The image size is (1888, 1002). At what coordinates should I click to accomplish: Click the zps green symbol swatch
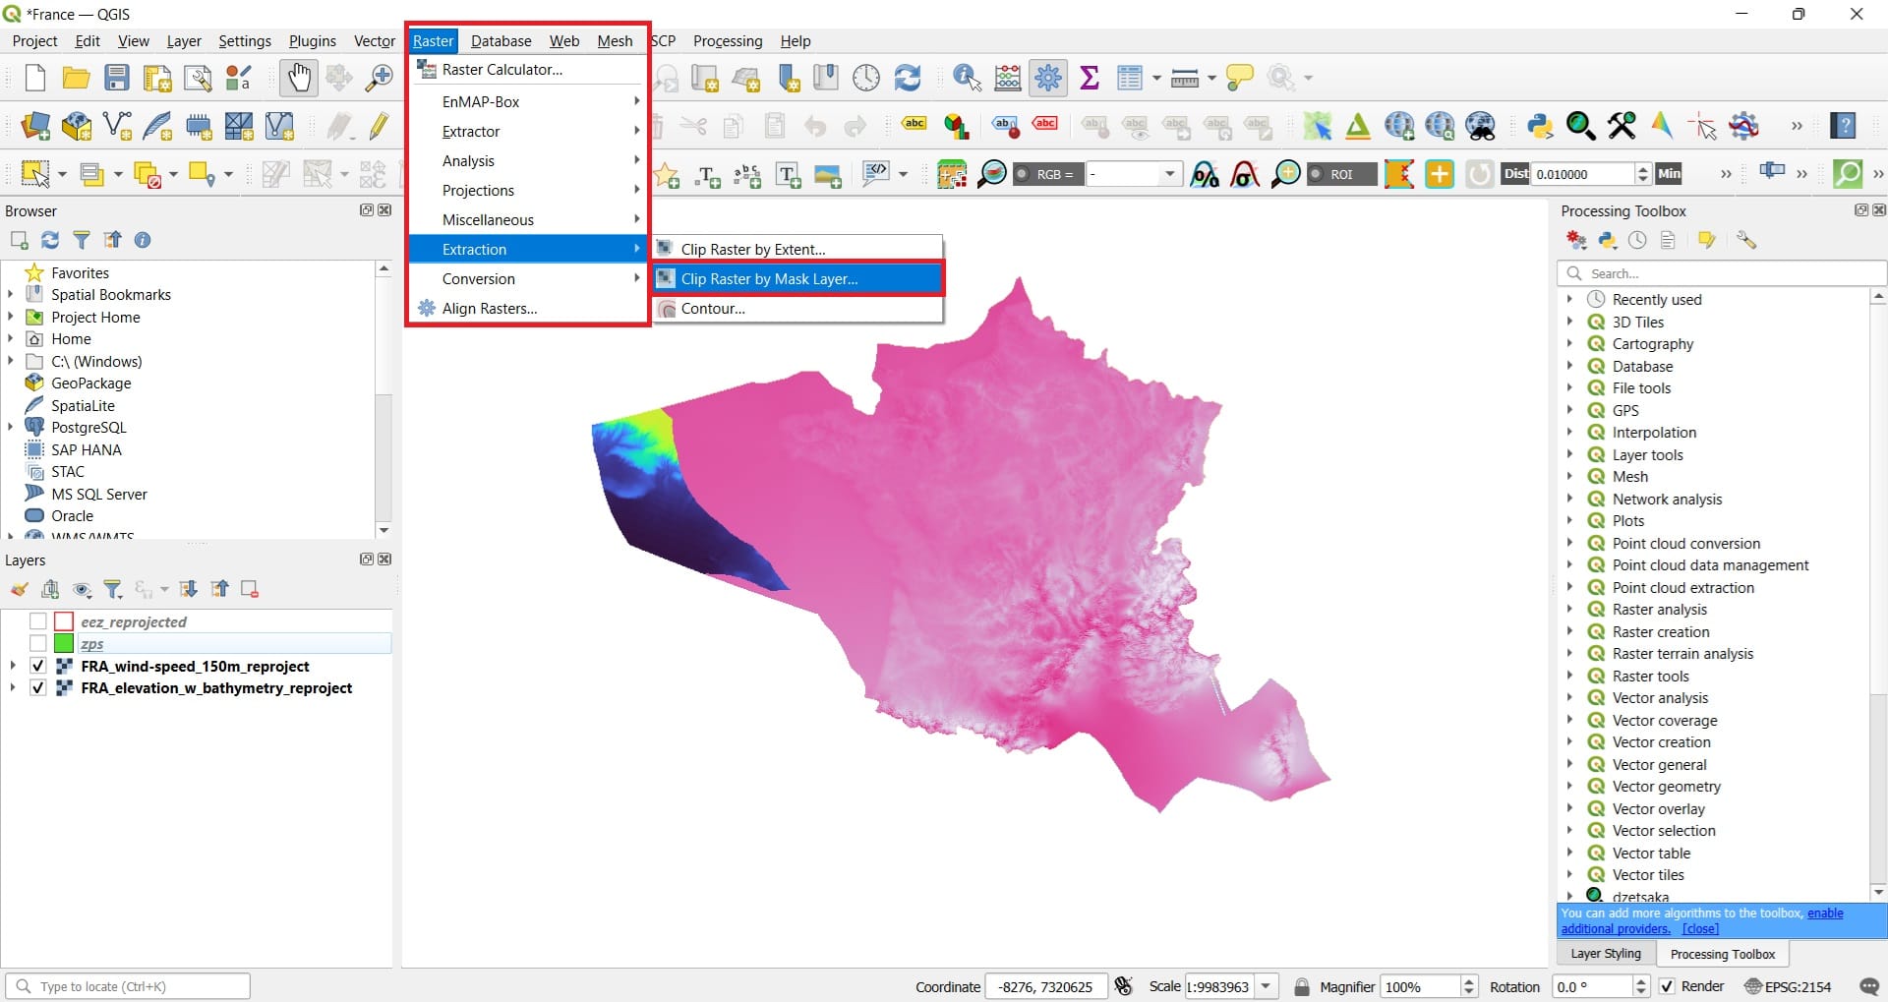[64, 643]
